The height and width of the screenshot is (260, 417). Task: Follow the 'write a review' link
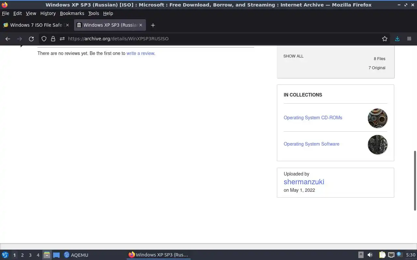(x=140, y=53)
